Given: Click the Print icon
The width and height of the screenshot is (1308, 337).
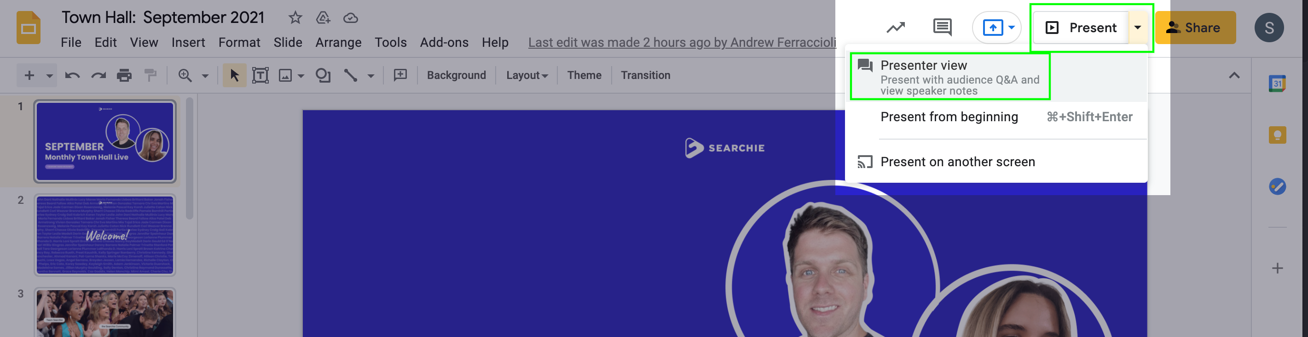Looking at the screenshot, I should click(x=124, y=75).
